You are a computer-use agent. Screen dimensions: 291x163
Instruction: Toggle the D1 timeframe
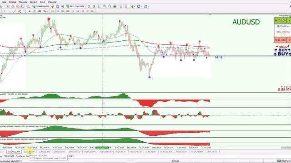click(x=83, y=11)
